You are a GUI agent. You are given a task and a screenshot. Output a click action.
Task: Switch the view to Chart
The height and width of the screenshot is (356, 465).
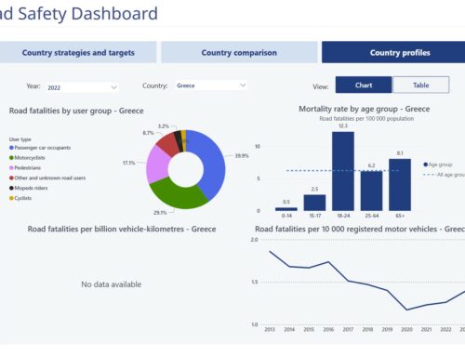tap(364, 85)
